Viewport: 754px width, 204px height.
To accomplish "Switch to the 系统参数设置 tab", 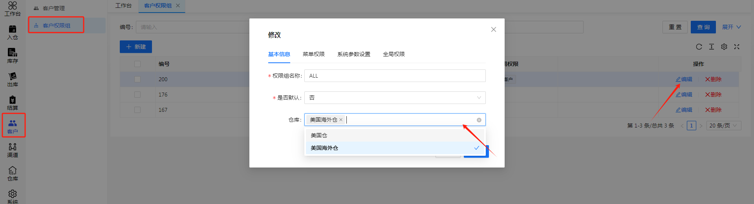I will pyautogui.click(x=353, y=54).
